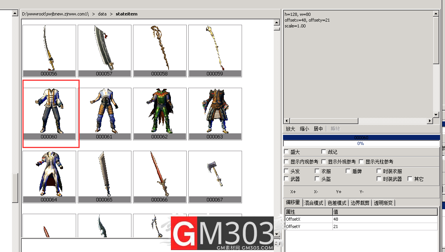Open the D:\wwwroot root path breadcrumb
Screen dimensions: 445x252
click(x=55, y=14)
